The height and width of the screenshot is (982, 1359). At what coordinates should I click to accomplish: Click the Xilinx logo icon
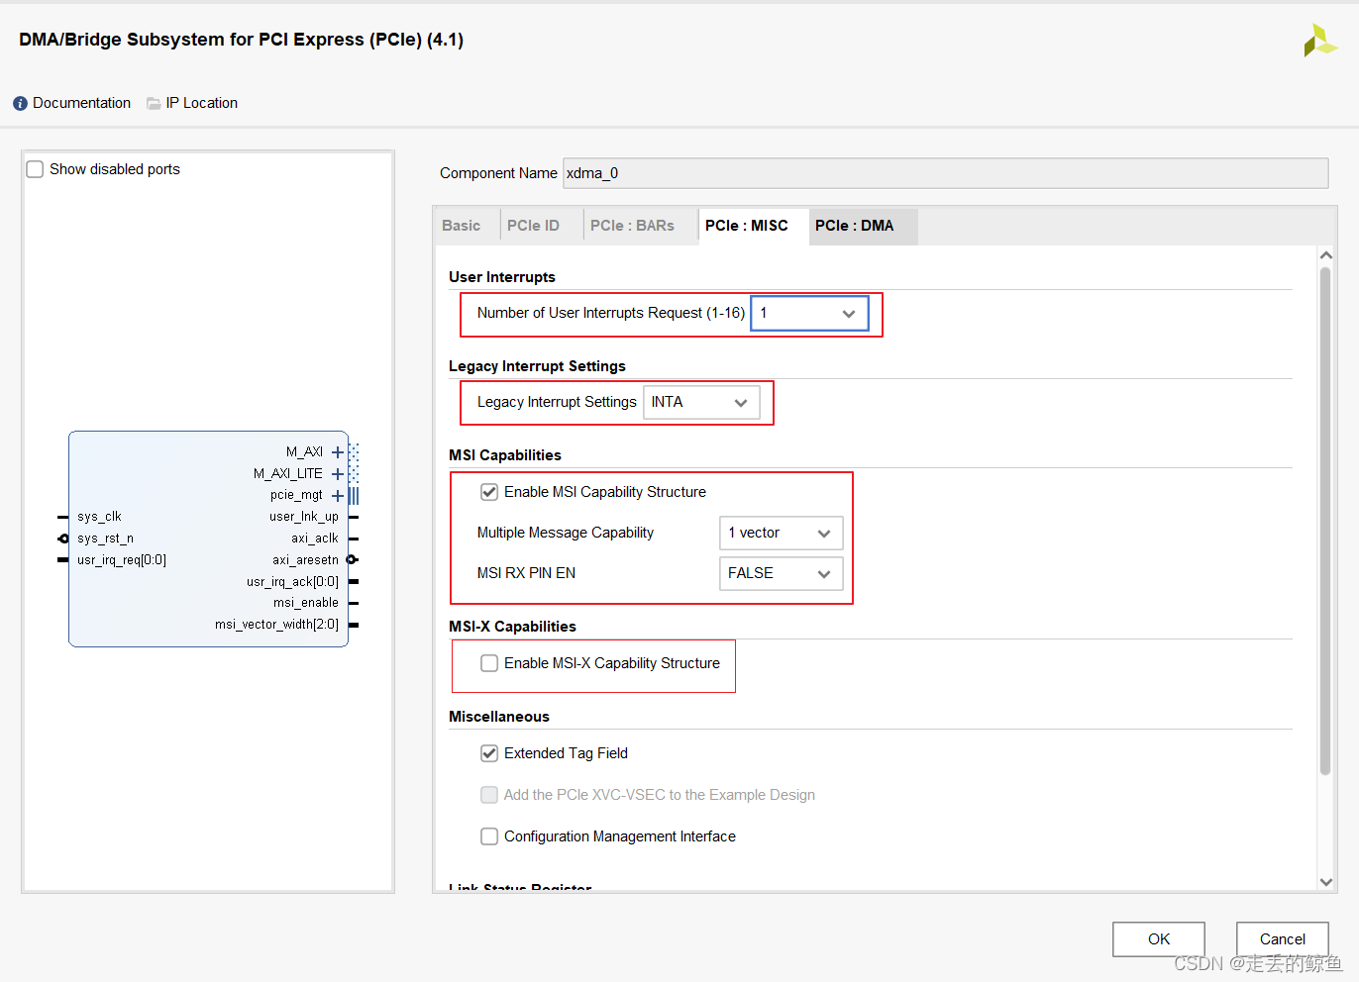(1319, 41)
